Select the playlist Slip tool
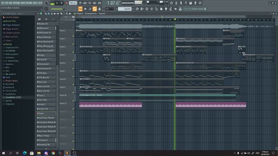Screen dimensions: 278x156 tap(58, 13)
